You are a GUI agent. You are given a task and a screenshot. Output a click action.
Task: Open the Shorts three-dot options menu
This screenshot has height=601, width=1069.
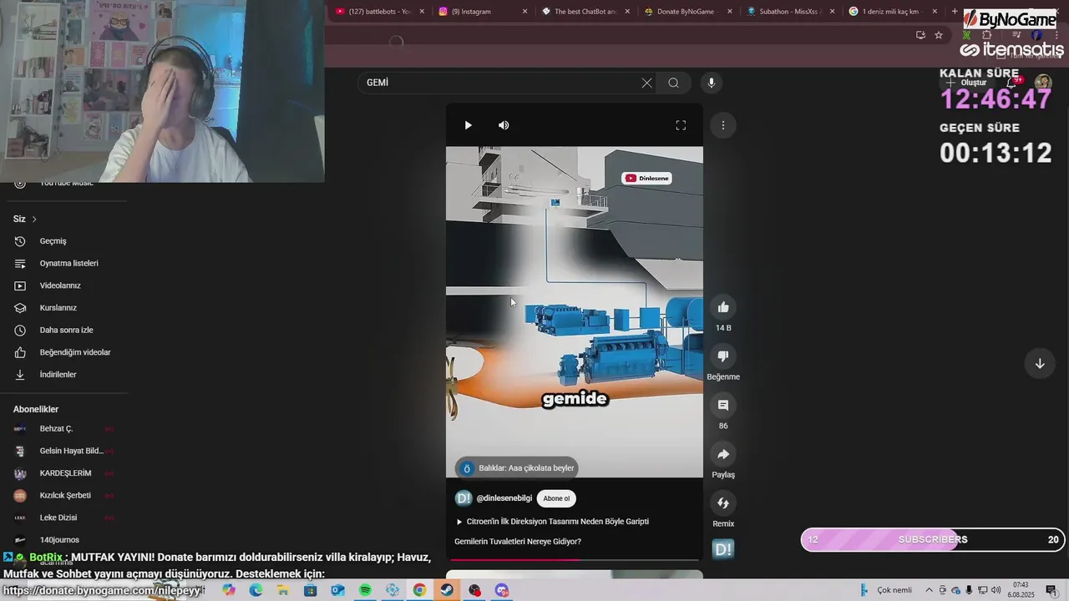tap(723, 125)
